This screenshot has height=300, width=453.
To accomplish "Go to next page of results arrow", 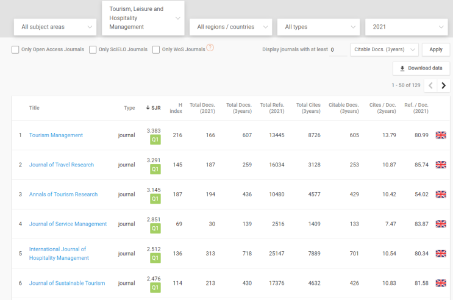I will [443, 85].
